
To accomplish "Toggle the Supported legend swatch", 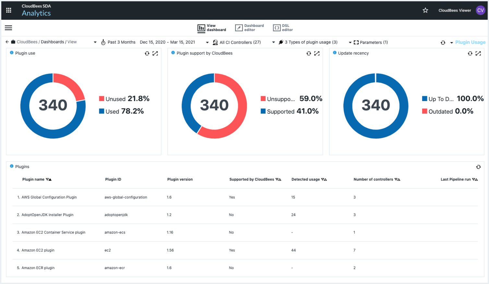I will (263, 111).
